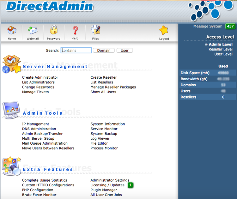Open List Administrators
Viewport: 237px width, 199px height.
[x=38, y=82]
